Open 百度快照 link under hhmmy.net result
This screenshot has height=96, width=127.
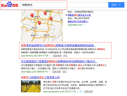(x=57, y=56)
